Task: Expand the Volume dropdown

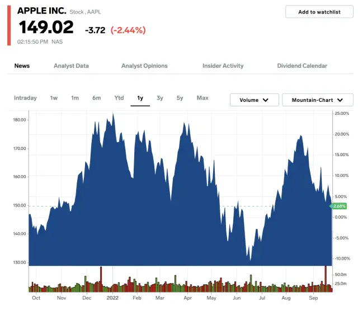Action: 254,100
